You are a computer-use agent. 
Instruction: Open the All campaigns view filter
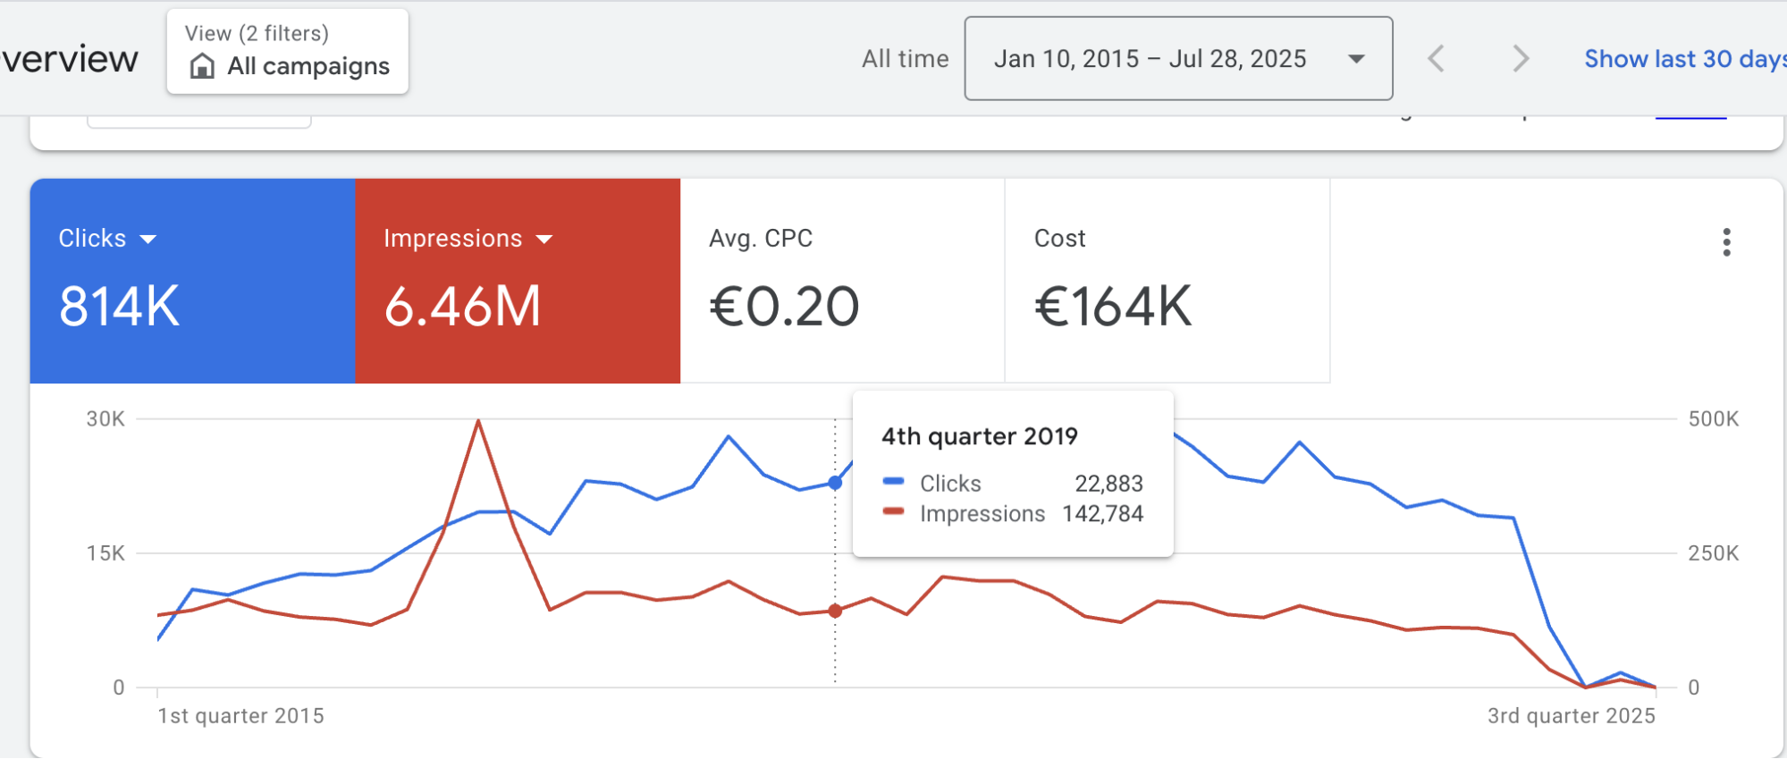tap(287, 52)
